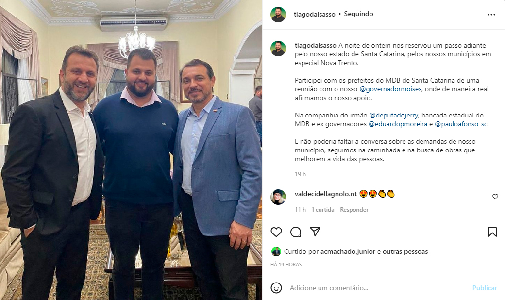Click the Publicar button
505x300 pixels.
pos(485,288)
